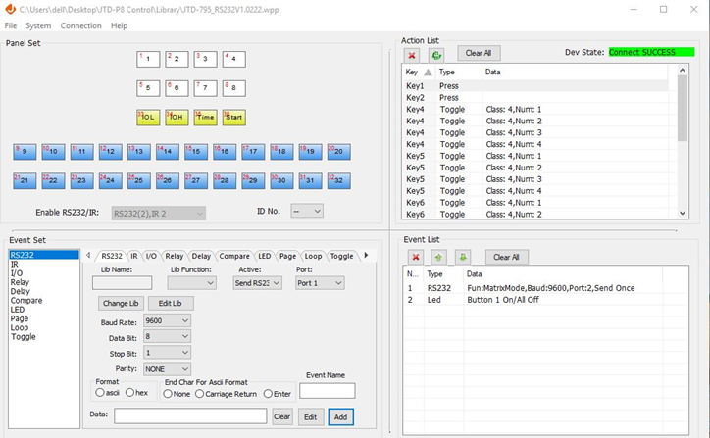
Task: Click the Data input field
Action: point(190,415)
